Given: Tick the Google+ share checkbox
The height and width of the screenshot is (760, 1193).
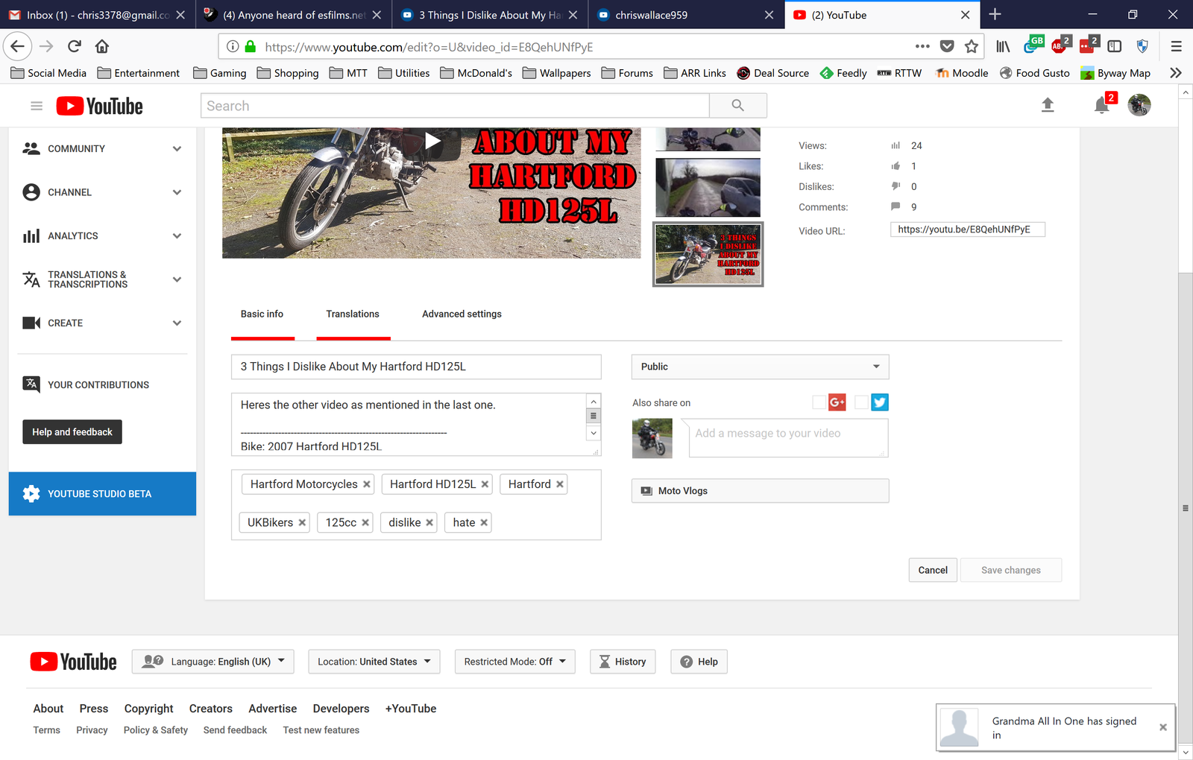Looking at the screenshot, I should tap(819, 402).
